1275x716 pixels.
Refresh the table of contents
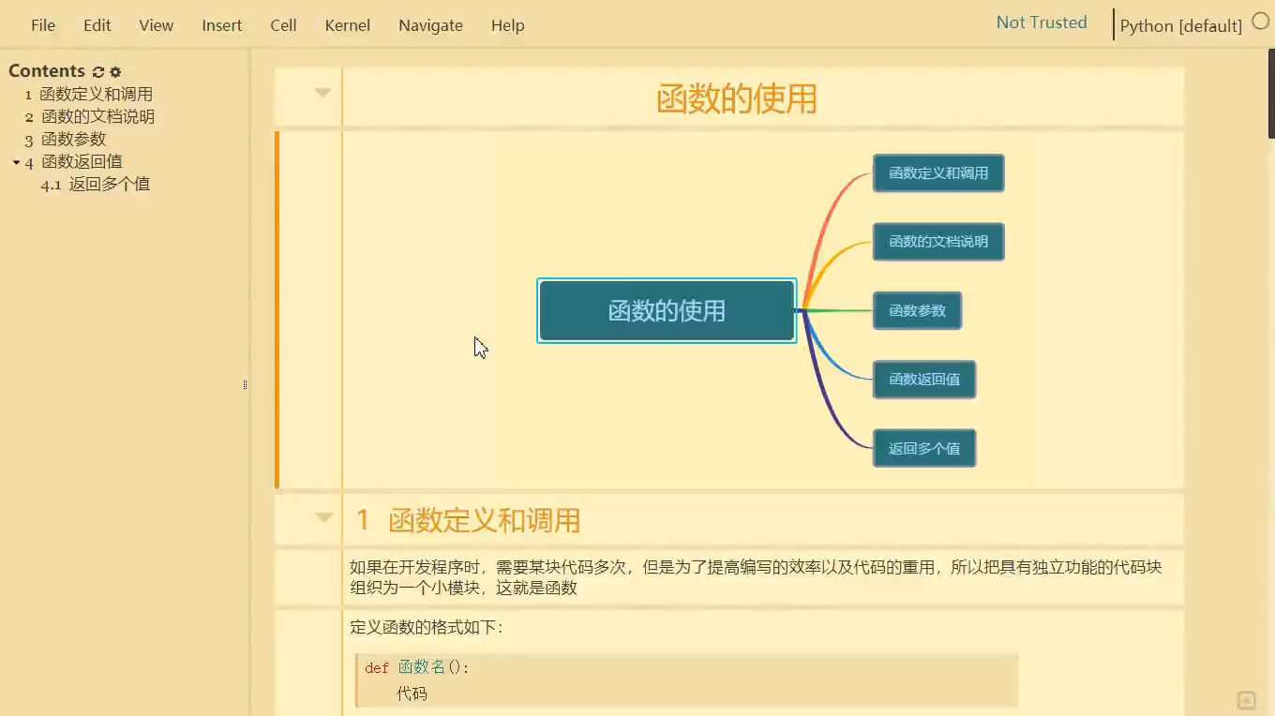click(x=97, y=71)
